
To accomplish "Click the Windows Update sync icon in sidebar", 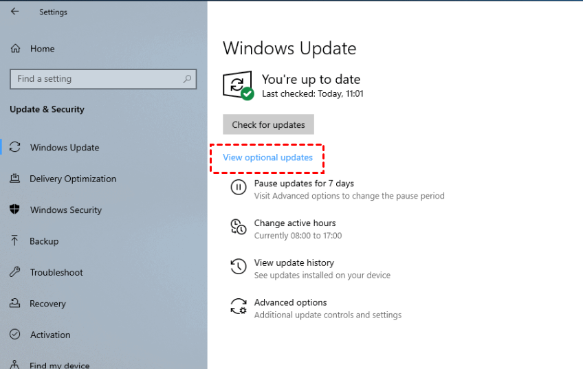I will pos(15,147).
